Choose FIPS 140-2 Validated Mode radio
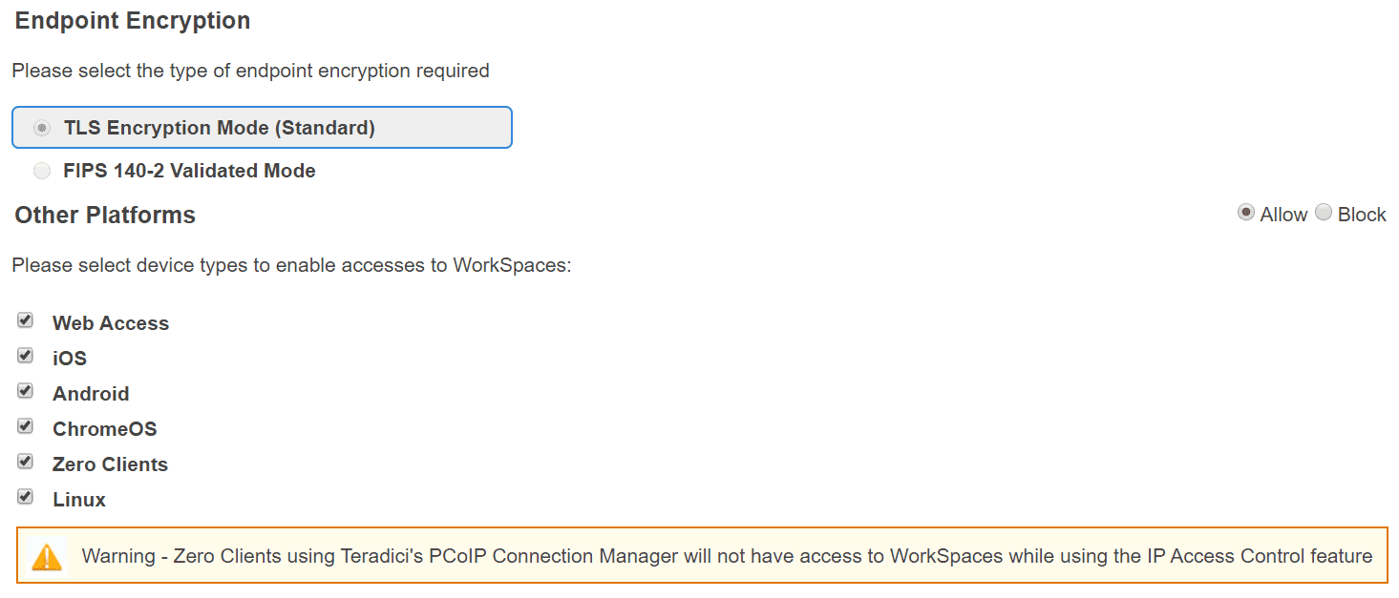This screenshot has width=1399, height=598. (x=42, y=172)
